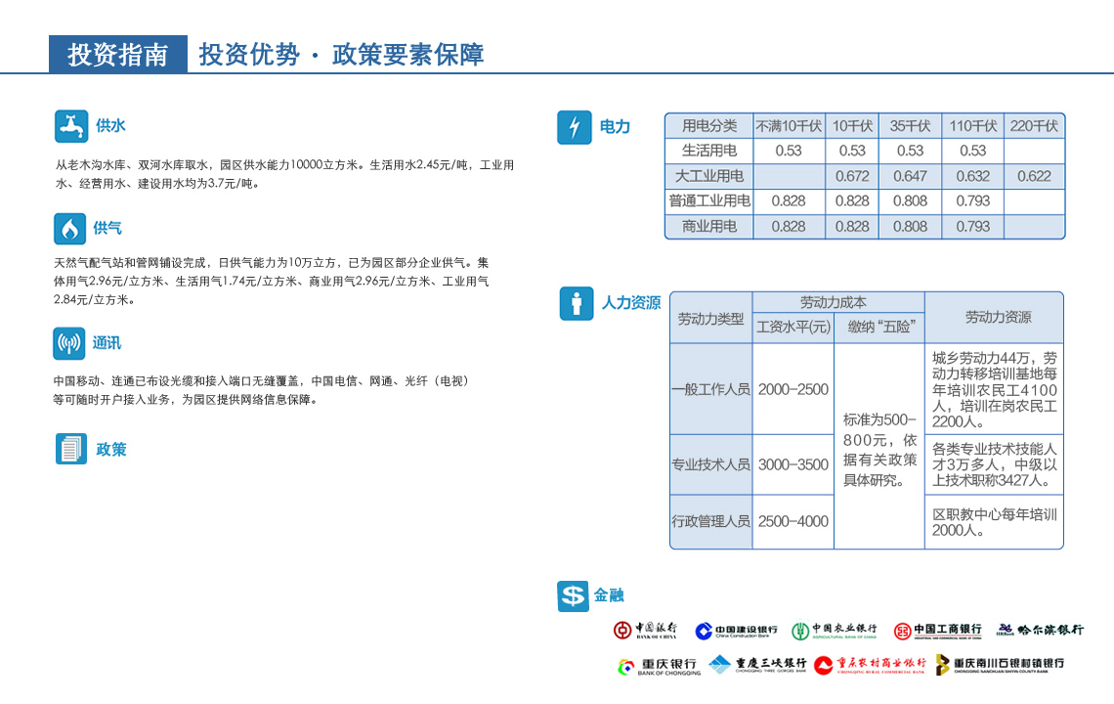Click the communications signal icon

[x=69, y=344]
